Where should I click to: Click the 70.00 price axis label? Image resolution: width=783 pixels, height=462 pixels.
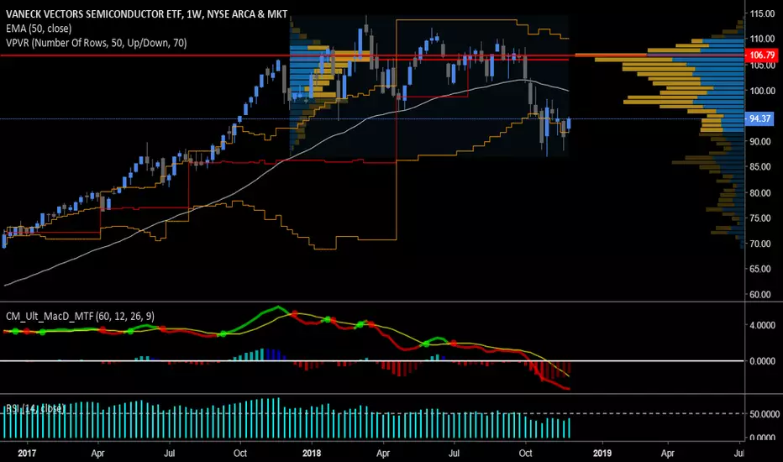click(762, 244)
